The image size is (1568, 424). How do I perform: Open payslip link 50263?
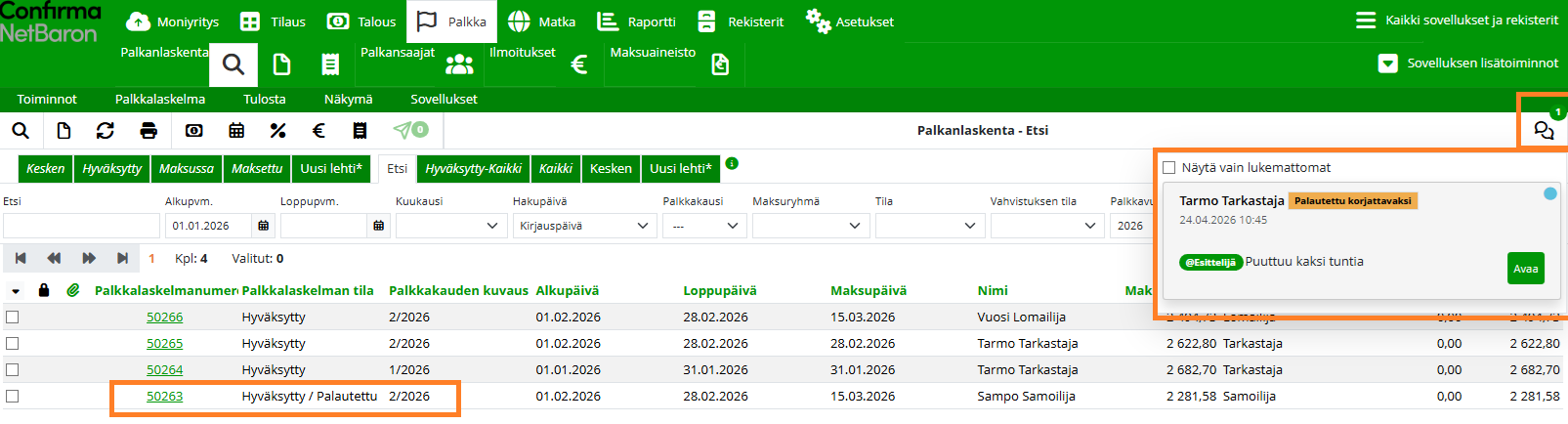tap(164, 397)
